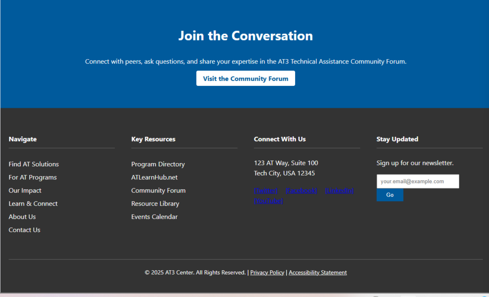Go to the Resource Library link

[x=155, y=204]
